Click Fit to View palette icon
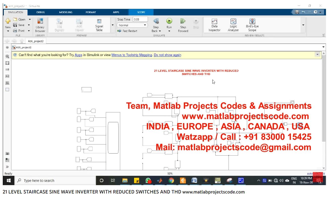Viewport: 329px width, 197px height. (7, 63)
